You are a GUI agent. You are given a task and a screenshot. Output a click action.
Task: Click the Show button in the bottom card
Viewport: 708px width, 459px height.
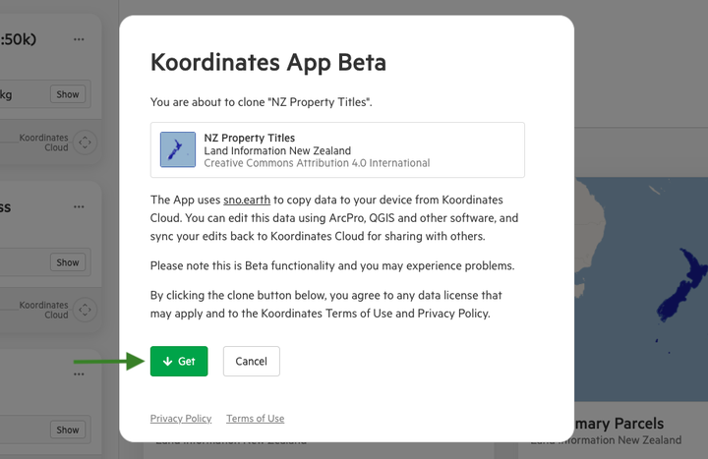click(68, 430)
